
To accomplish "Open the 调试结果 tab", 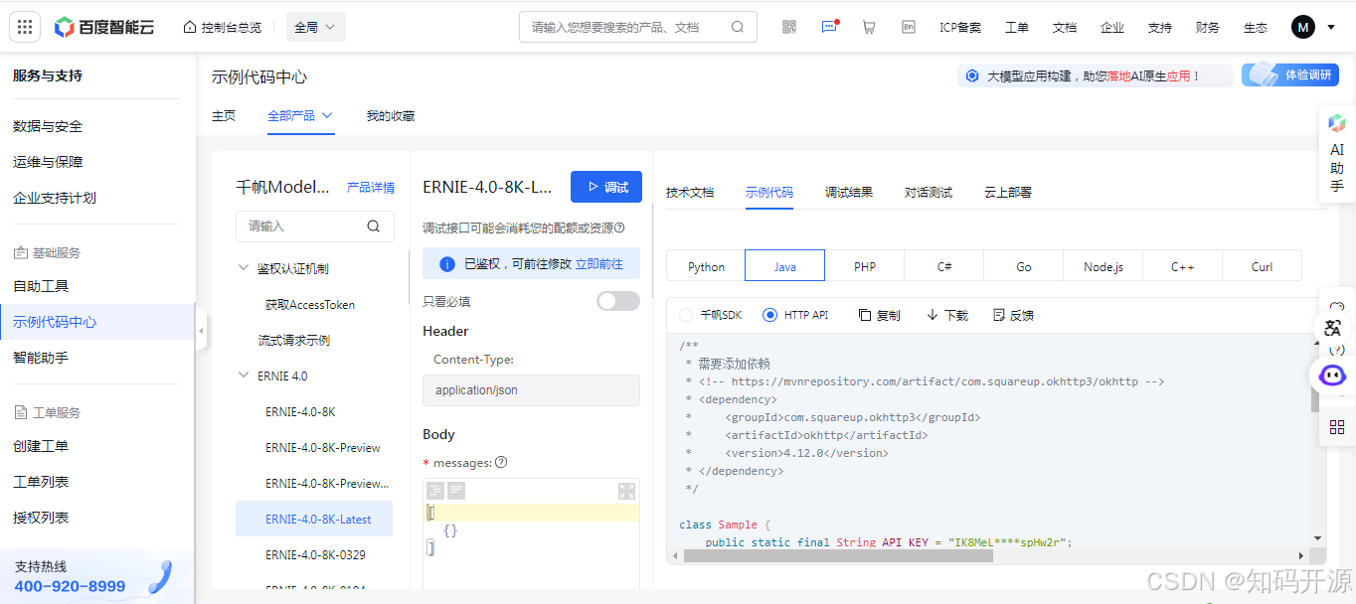I will (x=849, y=192).
